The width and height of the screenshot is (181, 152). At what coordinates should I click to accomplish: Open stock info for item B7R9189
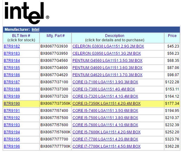(12, 97)
